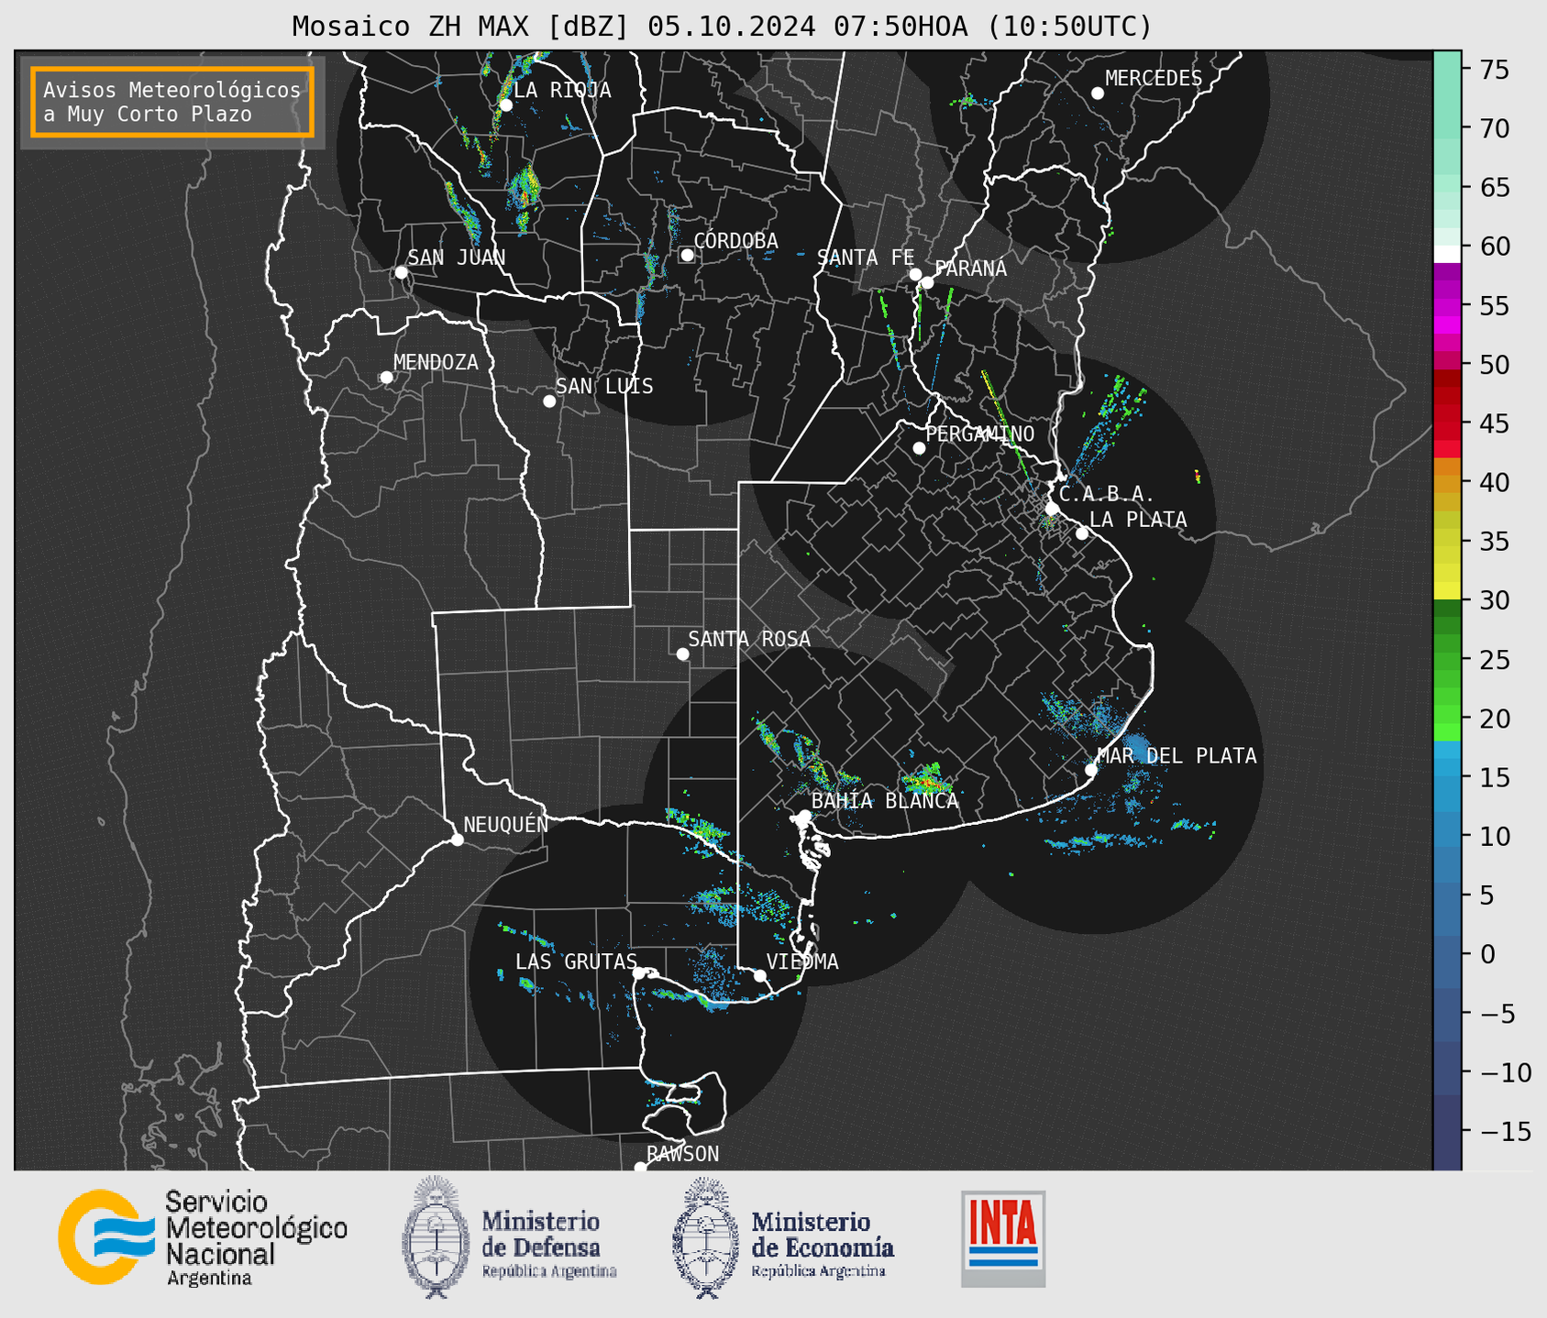Screen dimensions: 1547x1318
Task: Click the Ministerio de Economía emblem
Action: [706, 1237]
